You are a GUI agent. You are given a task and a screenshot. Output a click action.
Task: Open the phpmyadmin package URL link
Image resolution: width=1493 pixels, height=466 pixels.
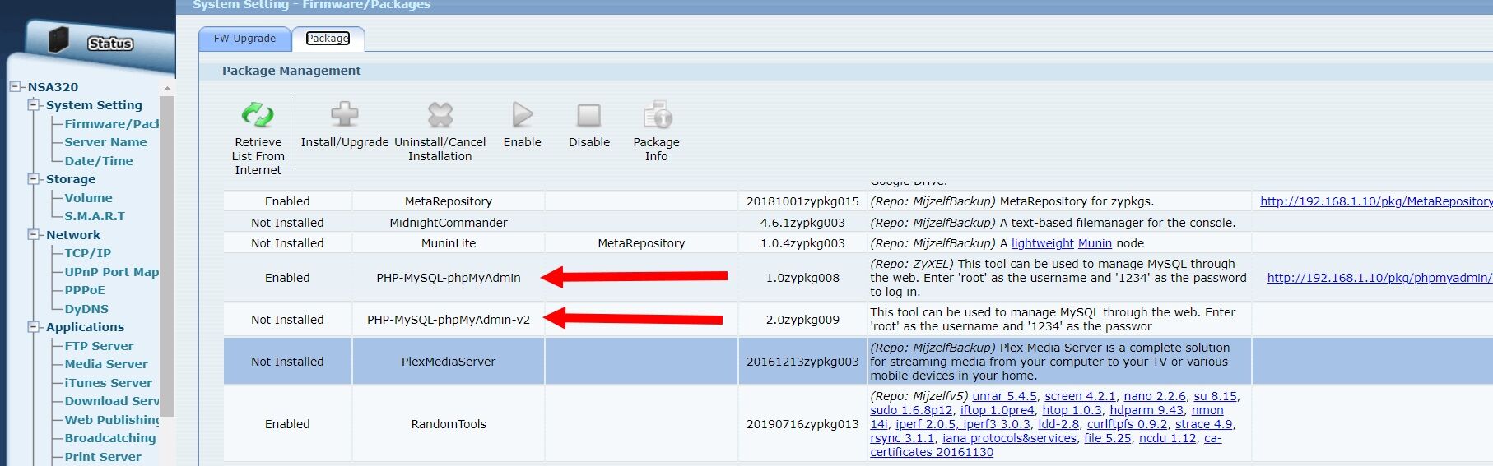1379,278
